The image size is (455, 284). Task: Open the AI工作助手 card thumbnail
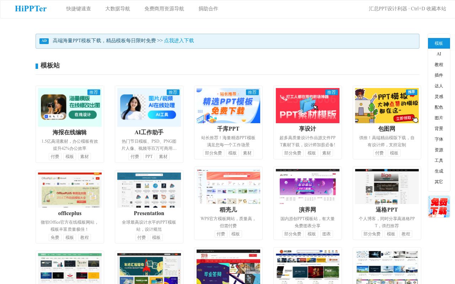(149, 107)
